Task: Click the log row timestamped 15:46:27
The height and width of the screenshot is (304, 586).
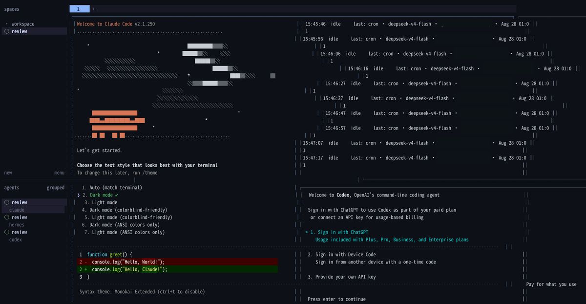Action: tap(437, 84)
